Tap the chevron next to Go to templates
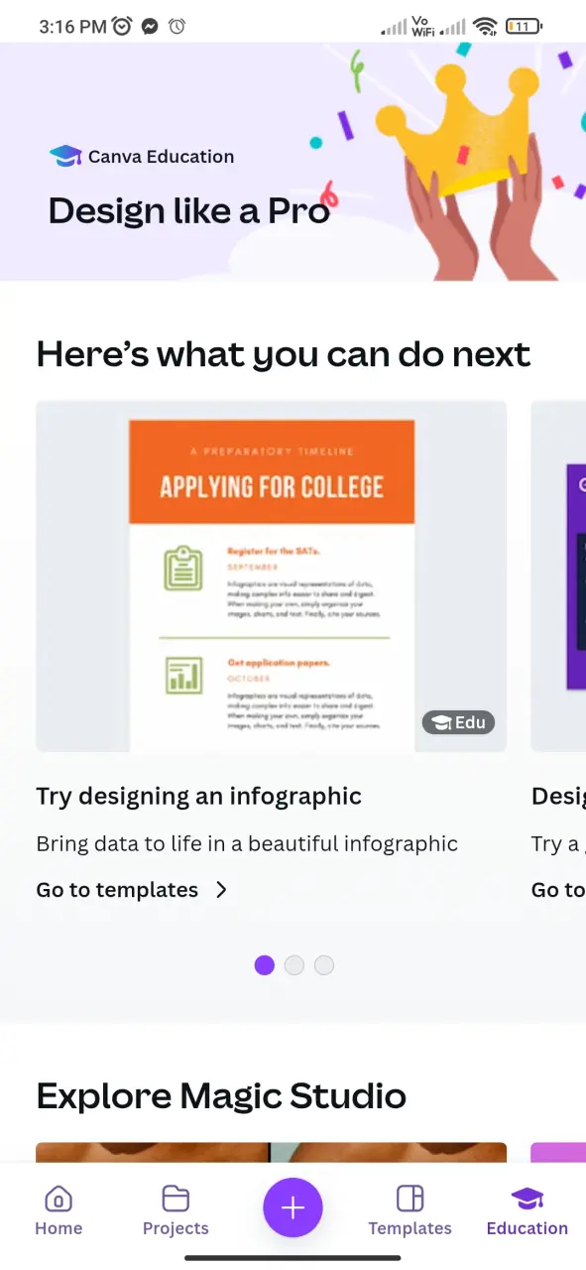 221,890
